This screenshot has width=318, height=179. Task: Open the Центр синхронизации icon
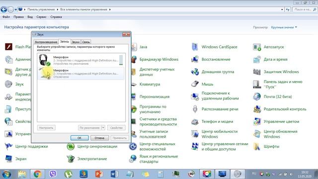pos(71,146)
